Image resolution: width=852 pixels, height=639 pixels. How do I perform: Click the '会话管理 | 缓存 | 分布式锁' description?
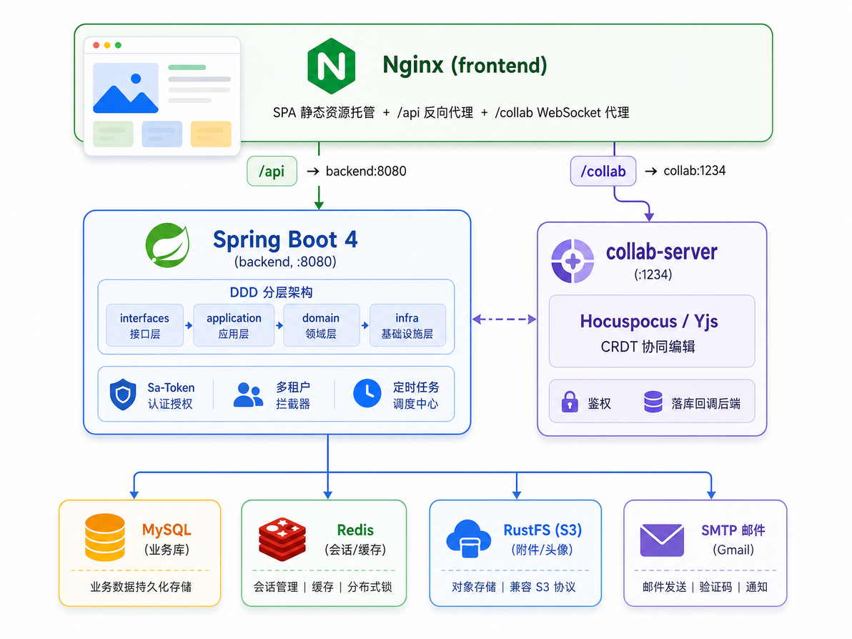pyautogui.click(x=322, y=587)
